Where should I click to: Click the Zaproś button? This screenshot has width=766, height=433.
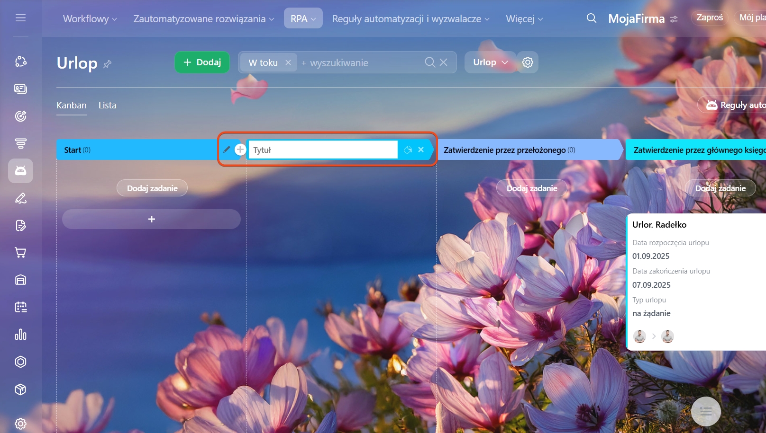point(710,18)
